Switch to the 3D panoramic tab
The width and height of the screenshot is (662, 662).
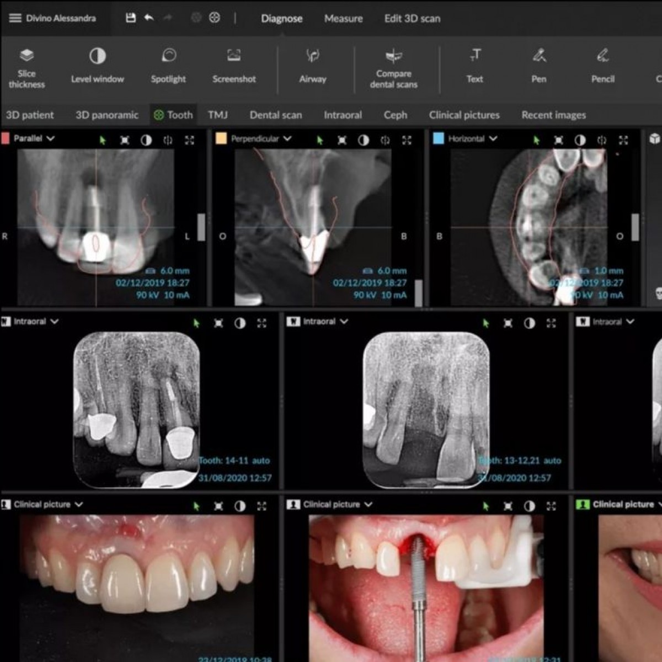(x=107, y=115)
